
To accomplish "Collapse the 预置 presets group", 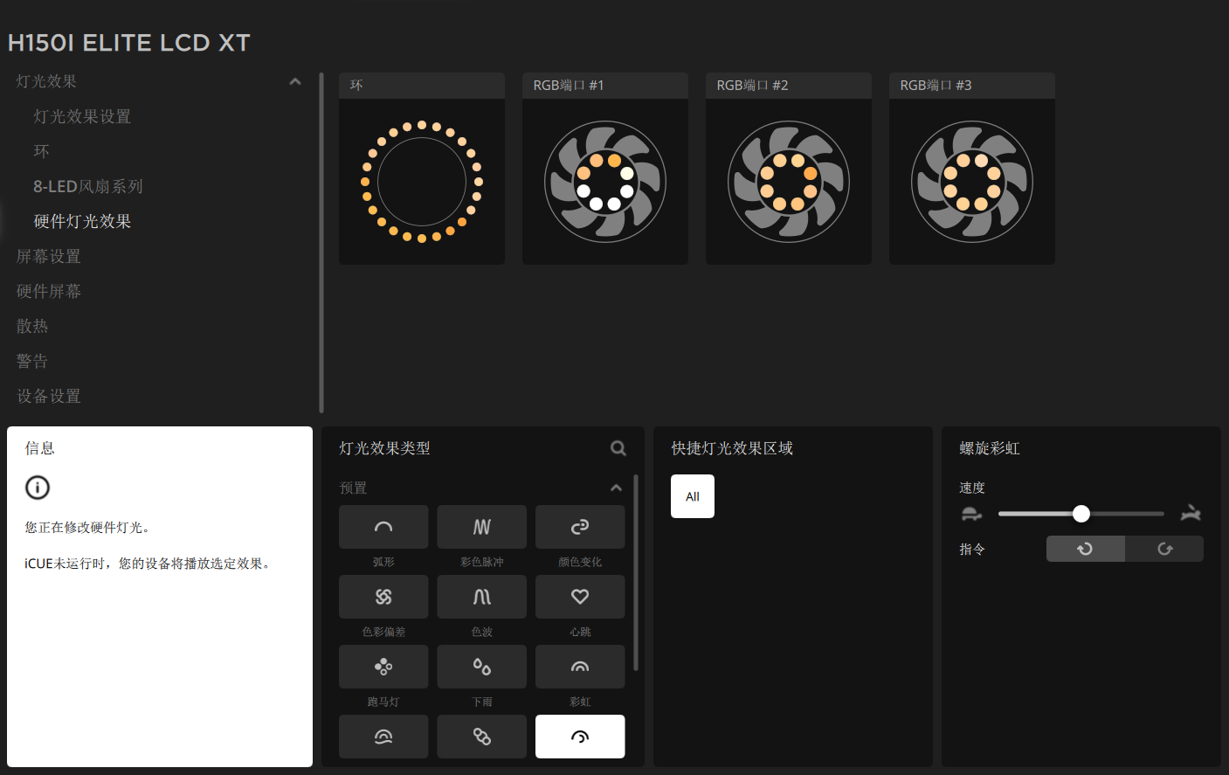I will click(616, 488).
